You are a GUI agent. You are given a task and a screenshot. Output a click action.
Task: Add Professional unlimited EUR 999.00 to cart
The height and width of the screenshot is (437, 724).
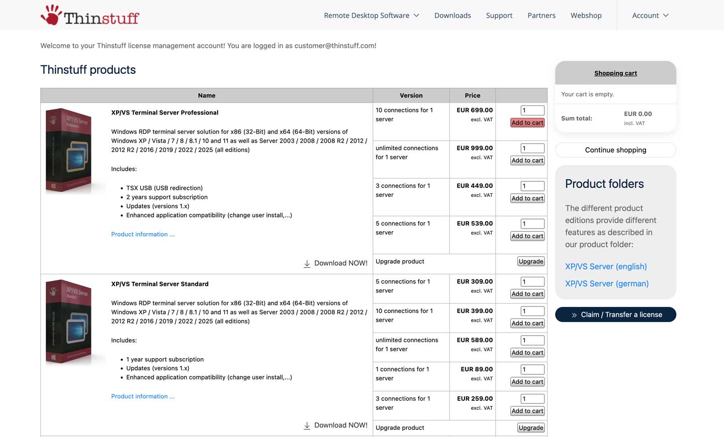click(527, 161)
